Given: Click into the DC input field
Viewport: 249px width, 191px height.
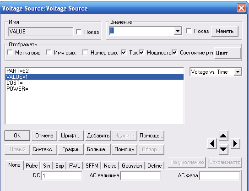Looking at the screenshot, I should 62,175.
